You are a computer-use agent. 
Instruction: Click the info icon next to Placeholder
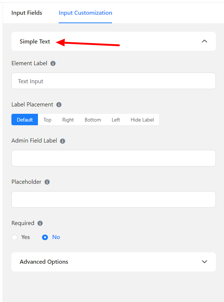tap(47, 182)
